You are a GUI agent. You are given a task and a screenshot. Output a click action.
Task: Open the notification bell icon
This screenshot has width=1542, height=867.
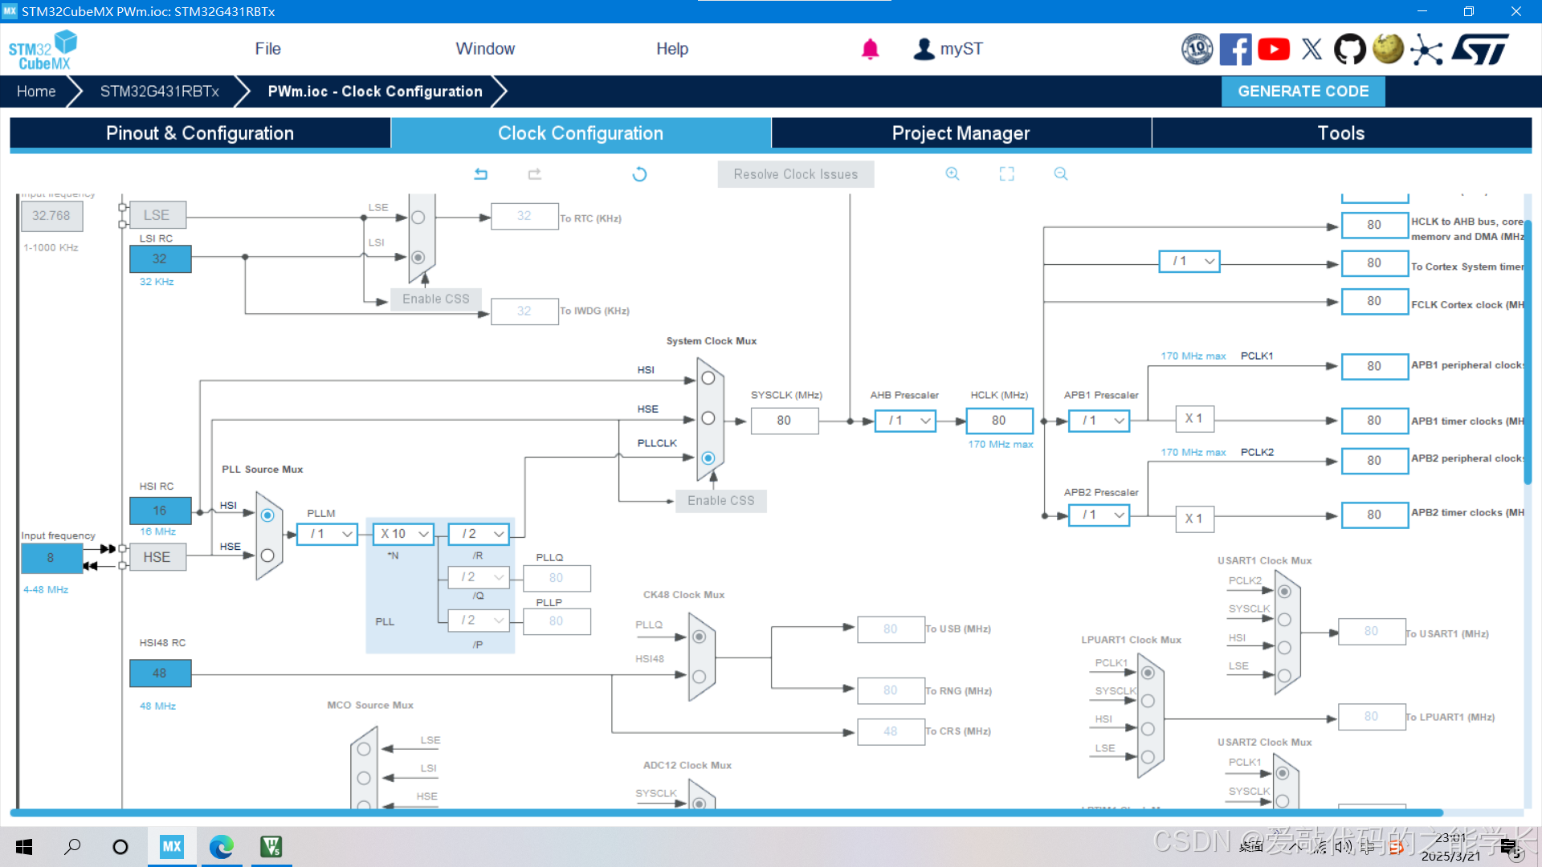click(x=870, y=49)
